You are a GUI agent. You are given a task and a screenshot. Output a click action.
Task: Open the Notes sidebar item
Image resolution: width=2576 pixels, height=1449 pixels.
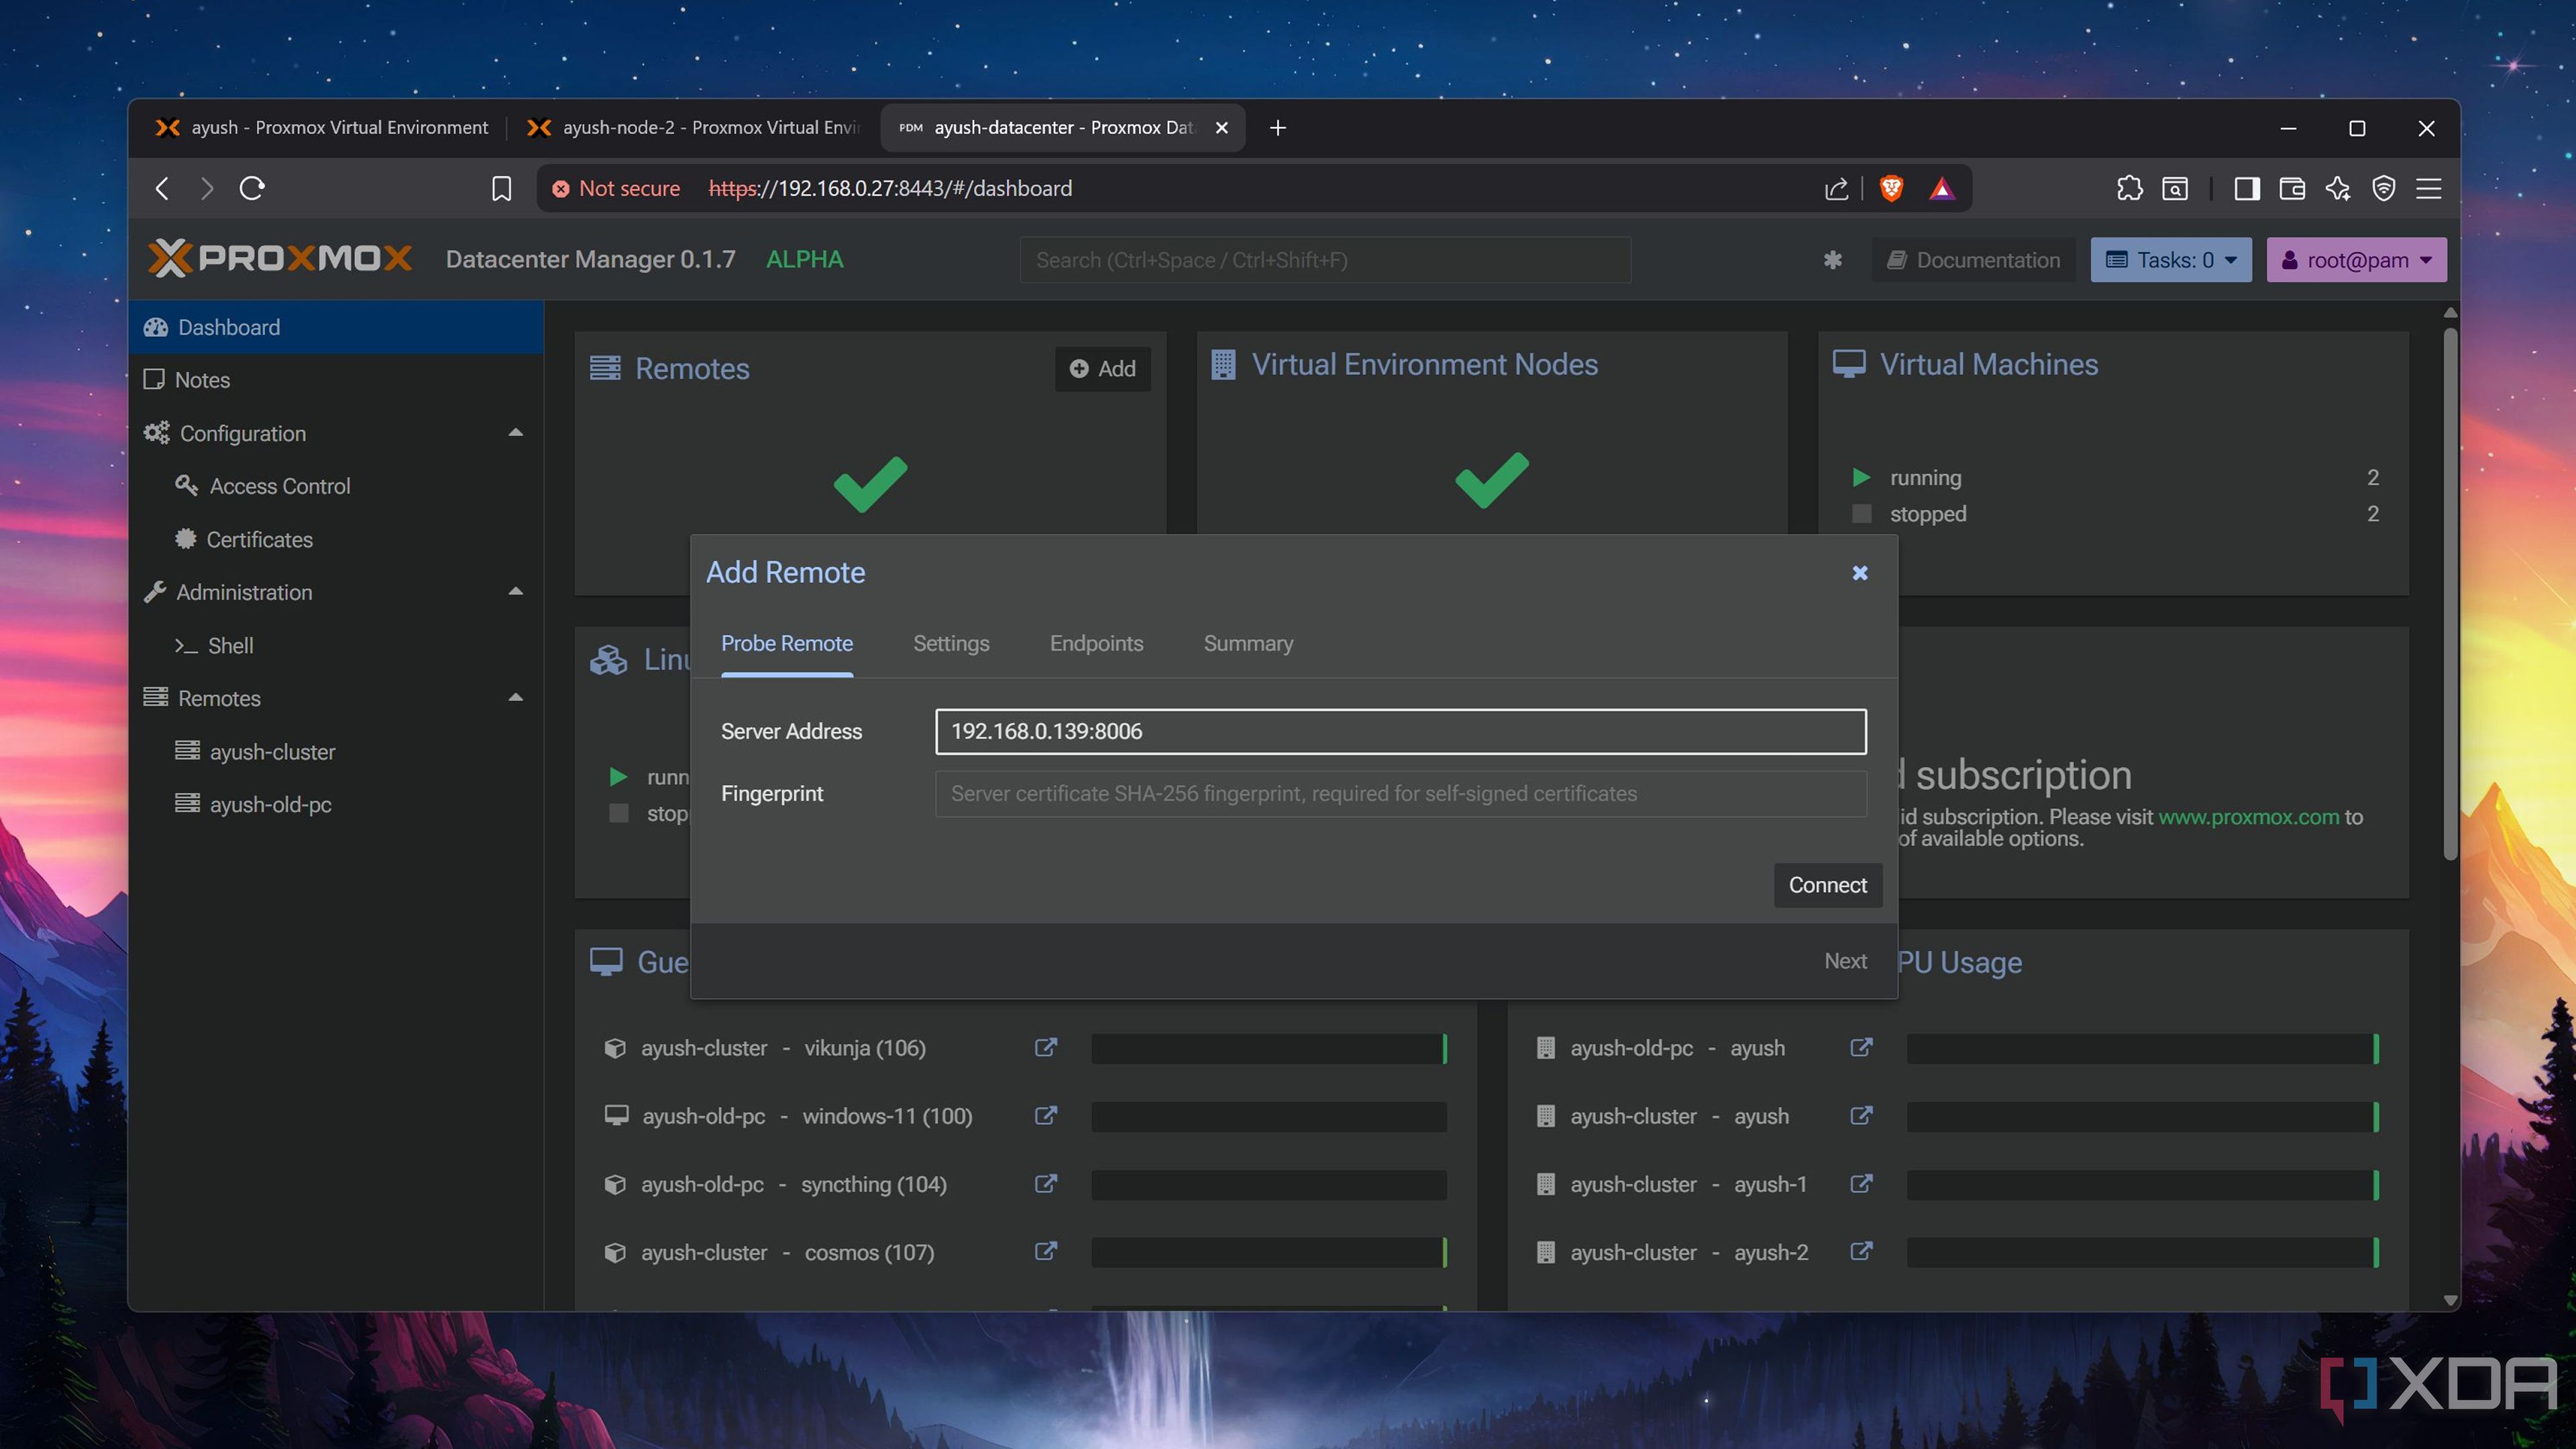(336, 380)
